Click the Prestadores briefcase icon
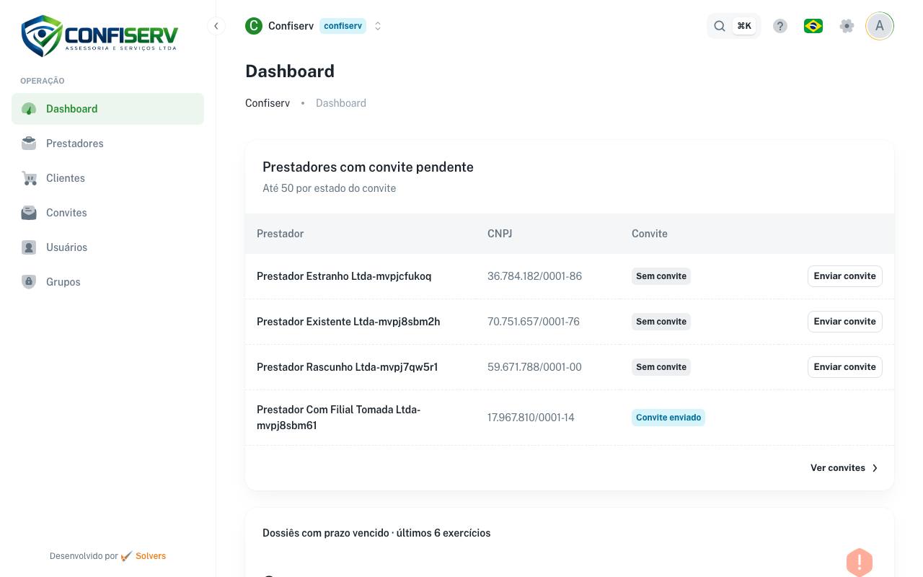The width and height of the screenshot is (923, 577). (x=29, y=144)
